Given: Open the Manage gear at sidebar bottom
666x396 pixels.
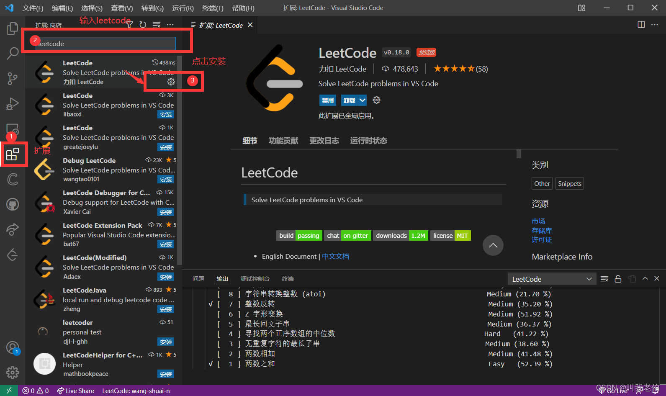Looking at the screenshot, I should 13,372.
